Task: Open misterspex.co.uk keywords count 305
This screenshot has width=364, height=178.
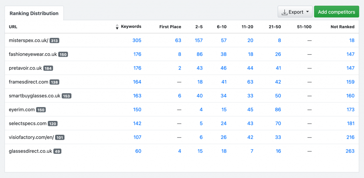Action: click(137, 40)
